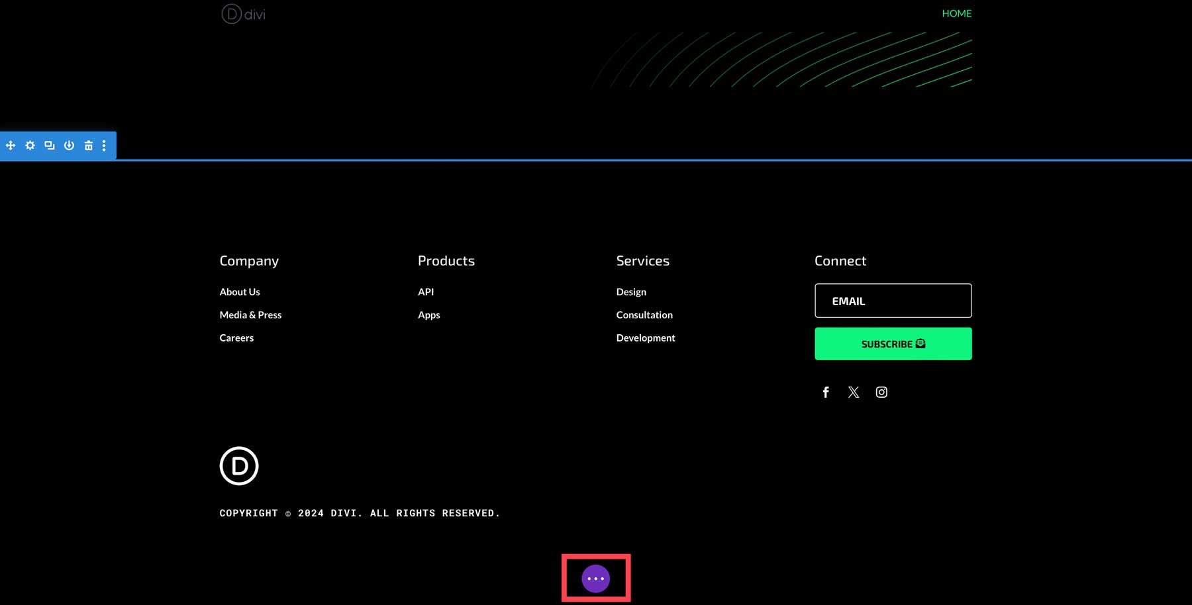Click the Facebook social icon

[826, 392]
